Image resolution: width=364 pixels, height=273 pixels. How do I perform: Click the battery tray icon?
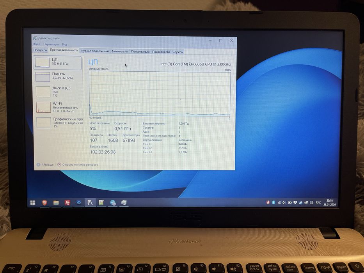[290, 203]
